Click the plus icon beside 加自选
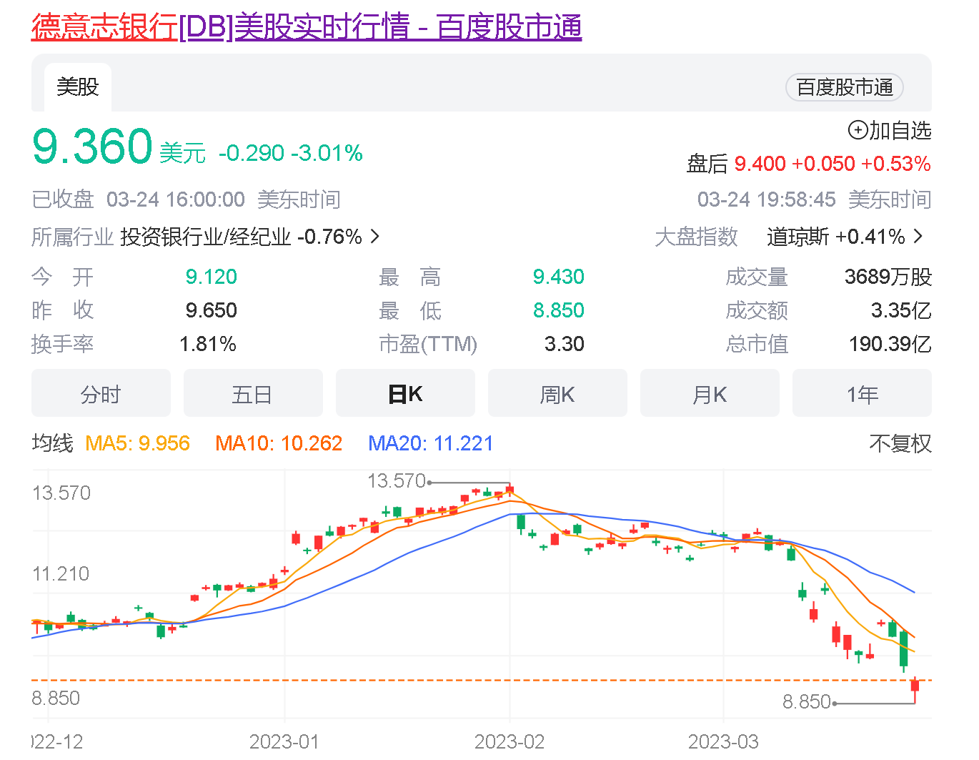979x760 pixels. pyautogui.click(x=857, y=130)
